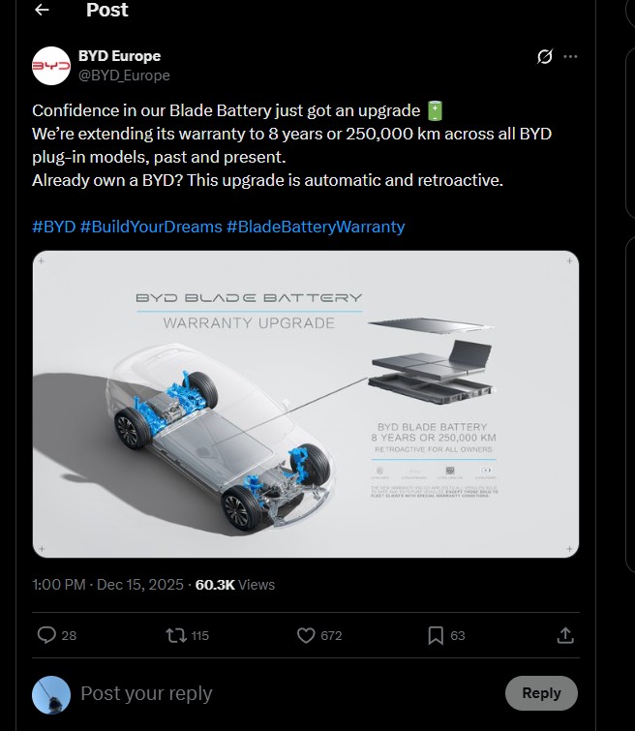View the 60.3K Views analytics
The height and width of the screenshot is (731, 635).
(x=235, y=585)
